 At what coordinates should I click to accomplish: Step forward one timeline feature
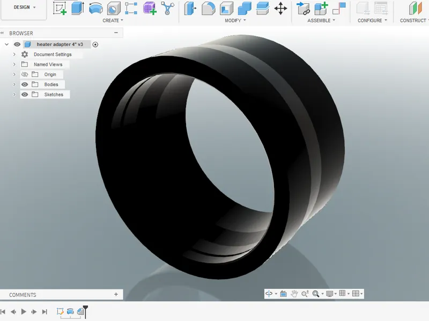(x=34, y=311)
